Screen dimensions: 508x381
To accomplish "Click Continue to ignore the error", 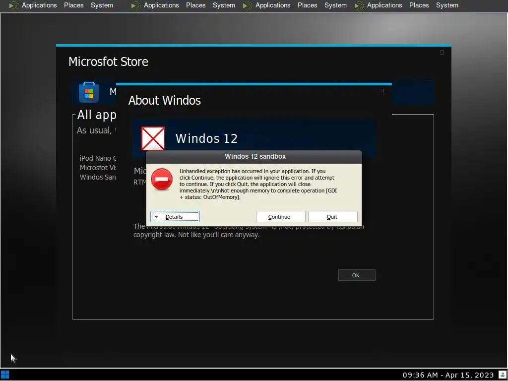I will [281, 217].
